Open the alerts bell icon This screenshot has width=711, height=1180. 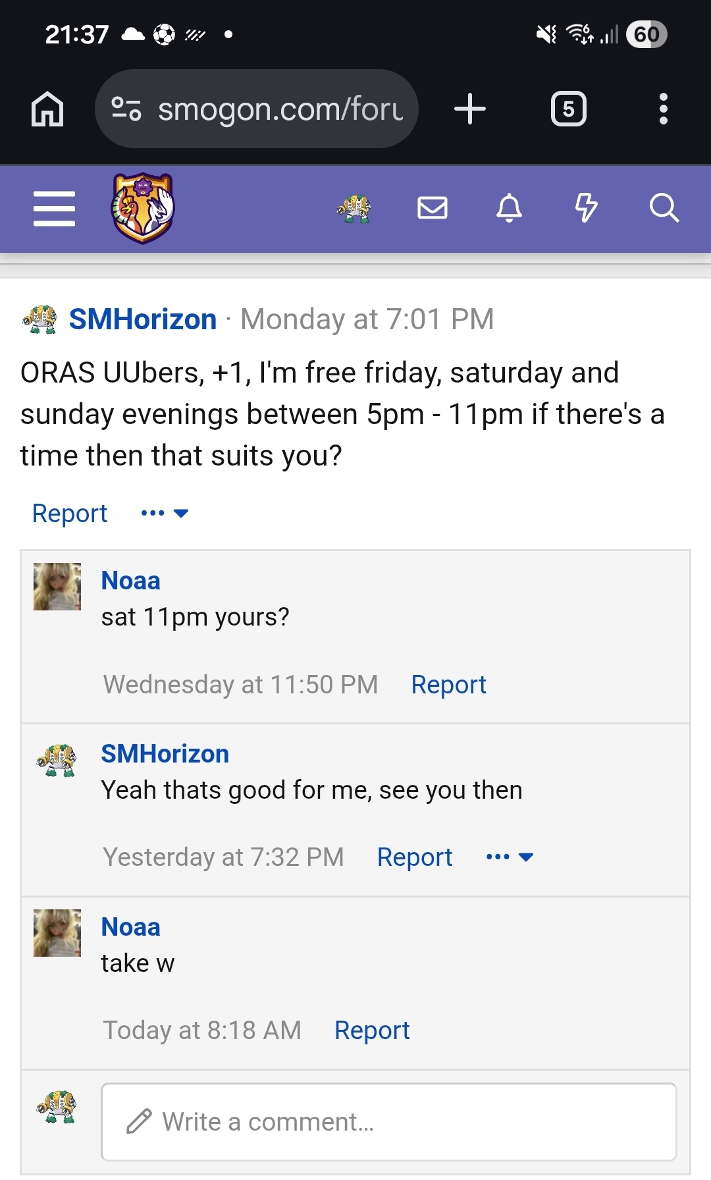(509, 209)
